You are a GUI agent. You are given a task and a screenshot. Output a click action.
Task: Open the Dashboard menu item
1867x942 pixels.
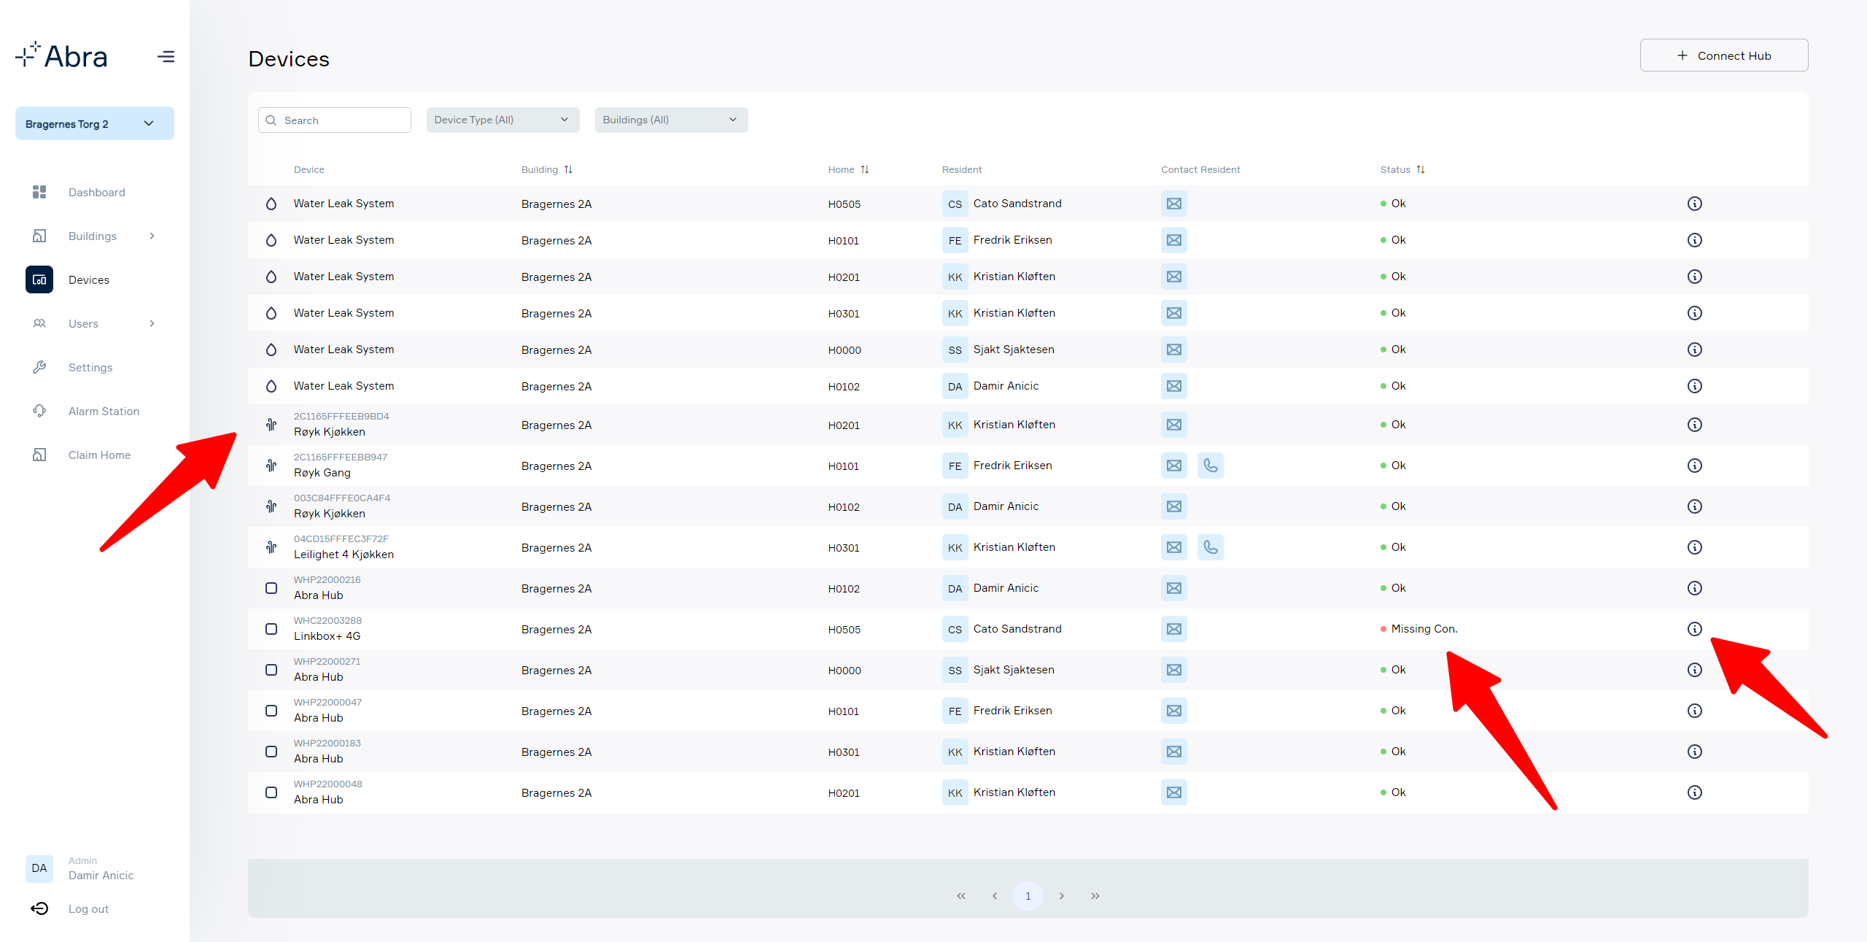point(96,192)
